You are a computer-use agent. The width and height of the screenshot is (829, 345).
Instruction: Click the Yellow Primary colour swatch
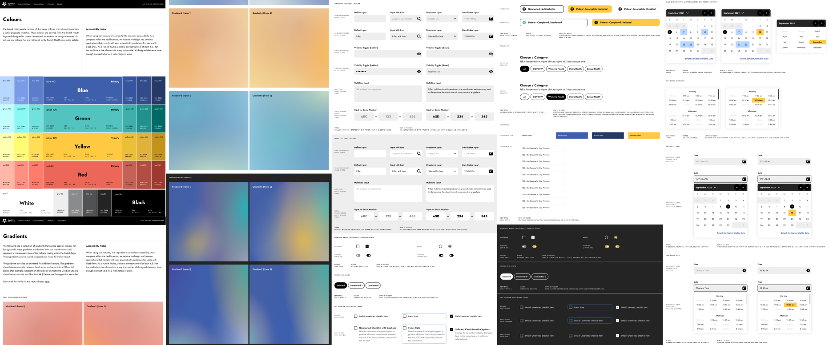(82, 146)
